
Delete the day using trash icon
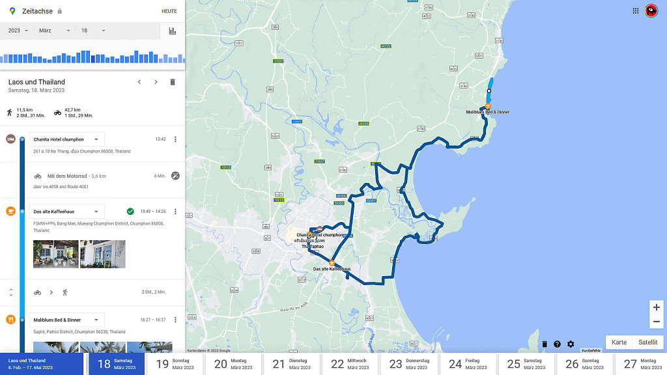pyautogui.click(x=173, y=82)
